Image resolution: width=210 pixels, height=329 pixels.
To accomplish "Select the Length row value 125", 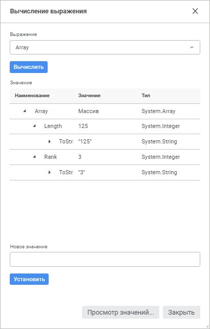I will 83,126.
